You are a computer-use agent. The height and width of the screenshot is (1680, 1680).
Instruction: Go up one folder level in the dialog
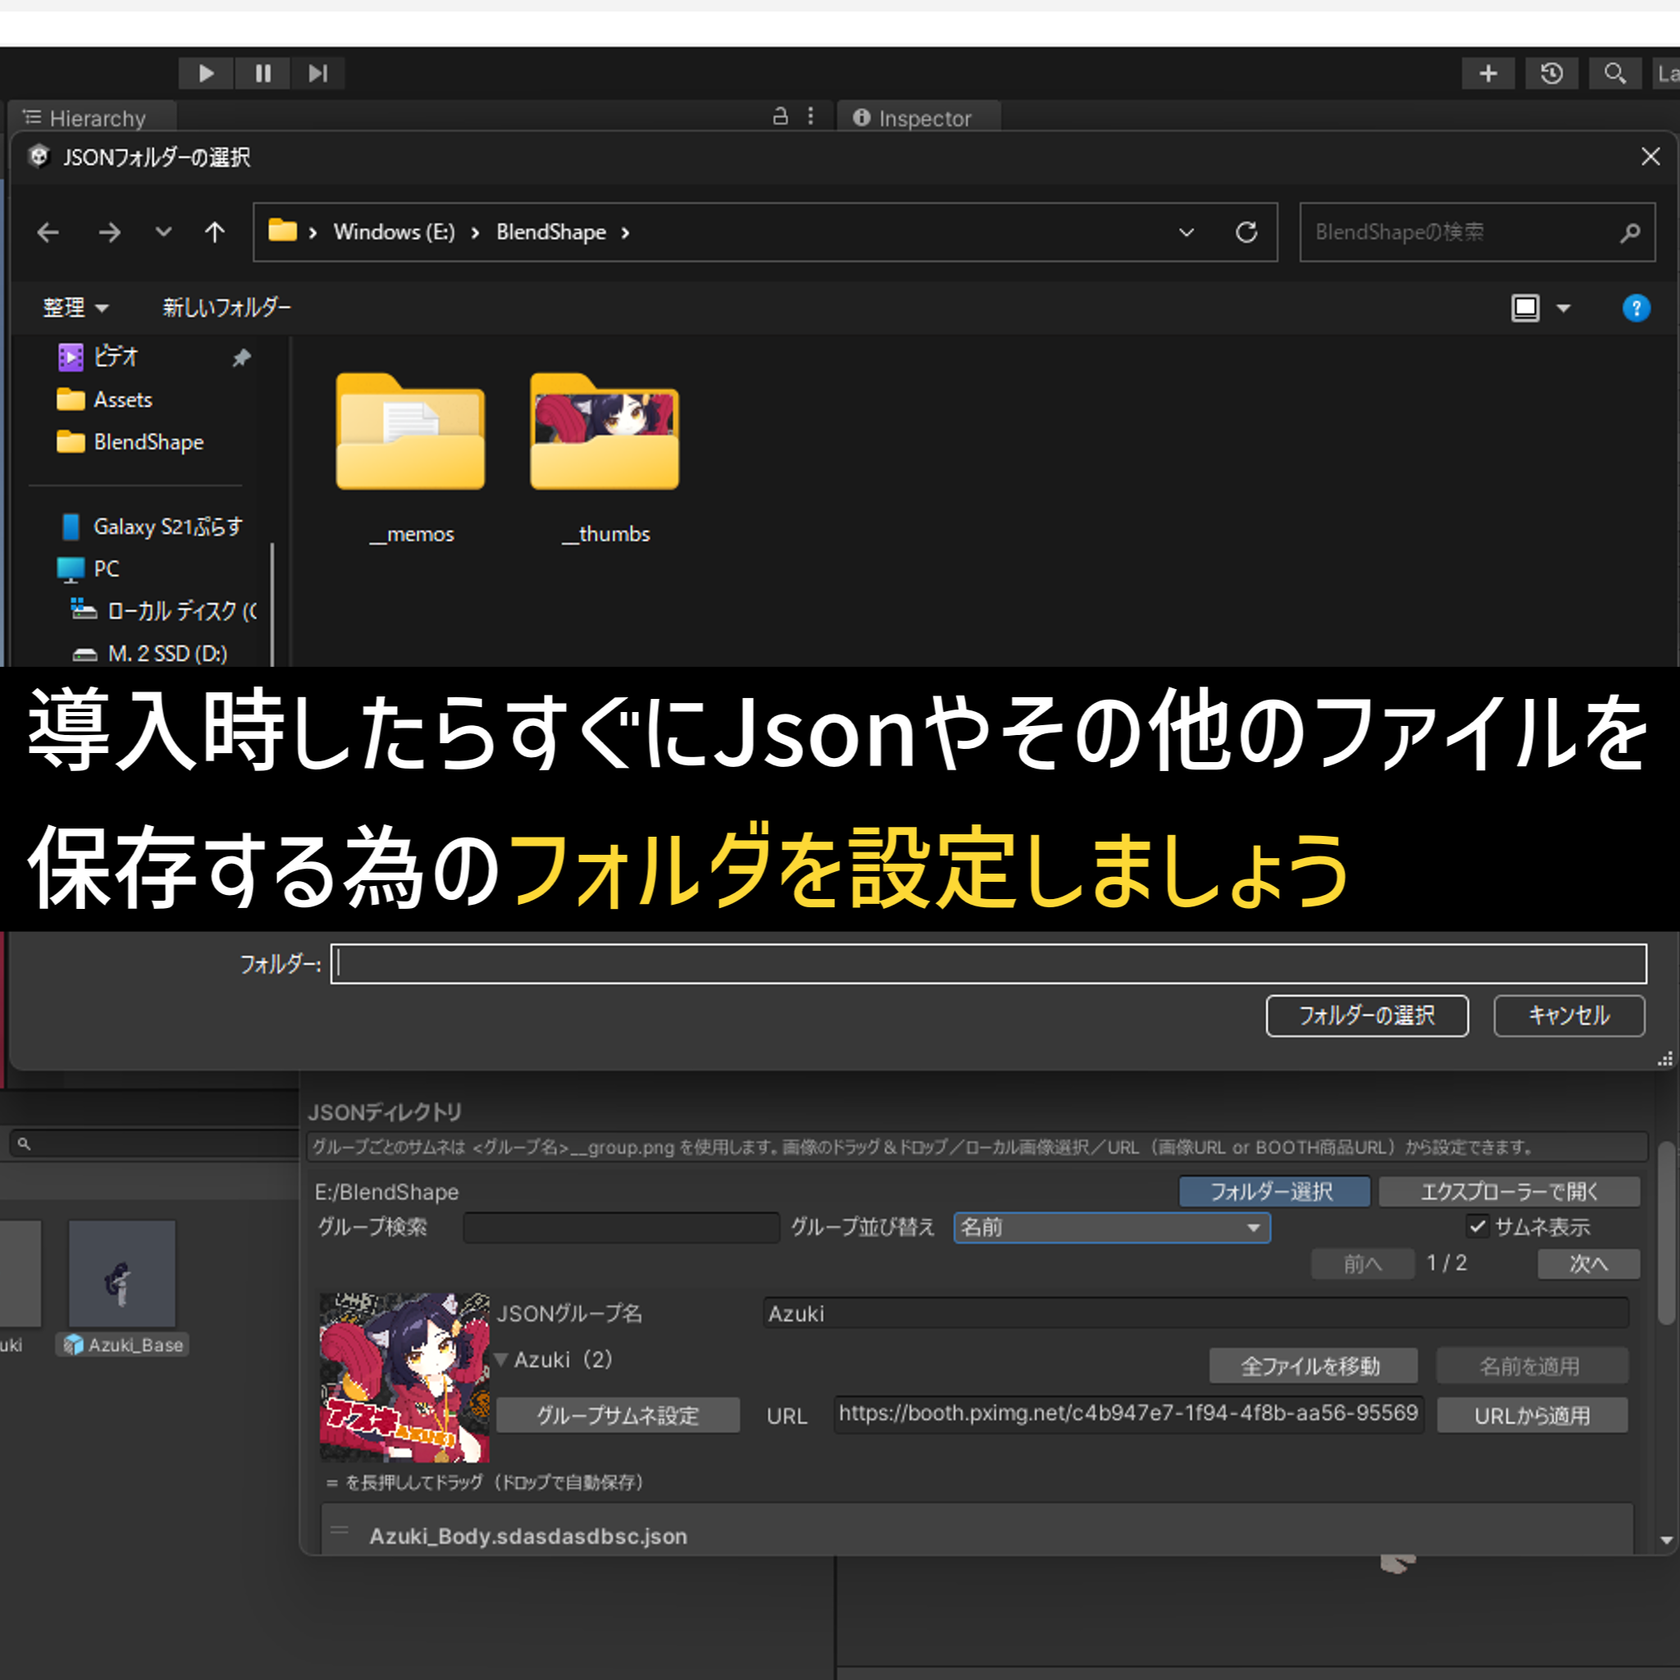coord(214,232)
